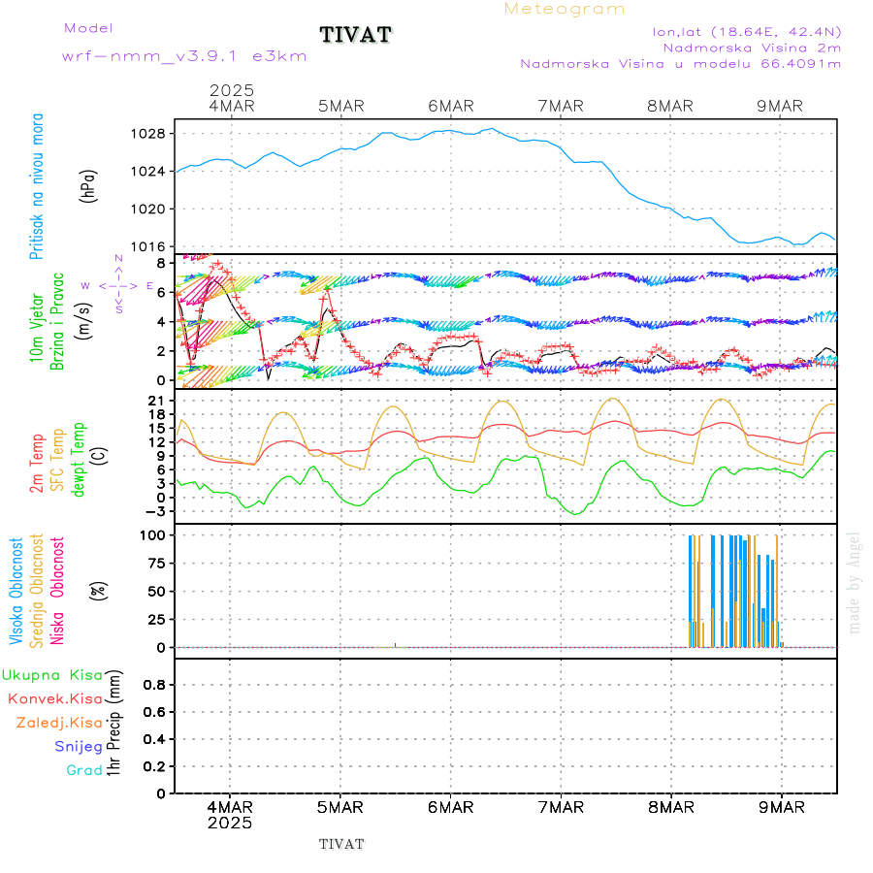Click the Zaledj.Kisa legend entry
The image size is (873, 873).
click(59, 723)
